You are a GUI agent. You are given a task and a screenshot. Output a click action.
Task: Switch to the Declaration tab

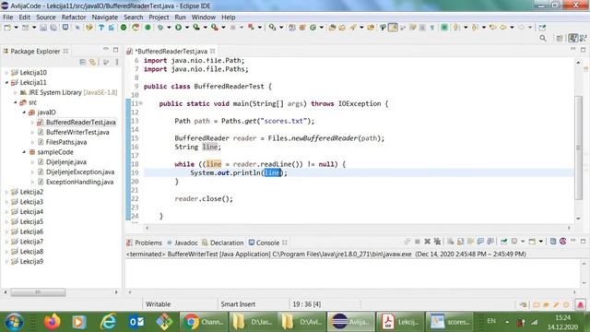[x=223, y=243]
